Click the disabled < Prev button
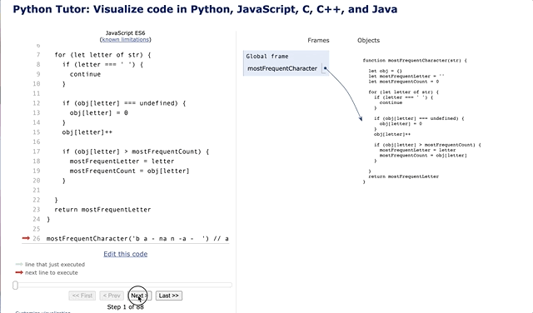533x313 pixels. [112, 296]
